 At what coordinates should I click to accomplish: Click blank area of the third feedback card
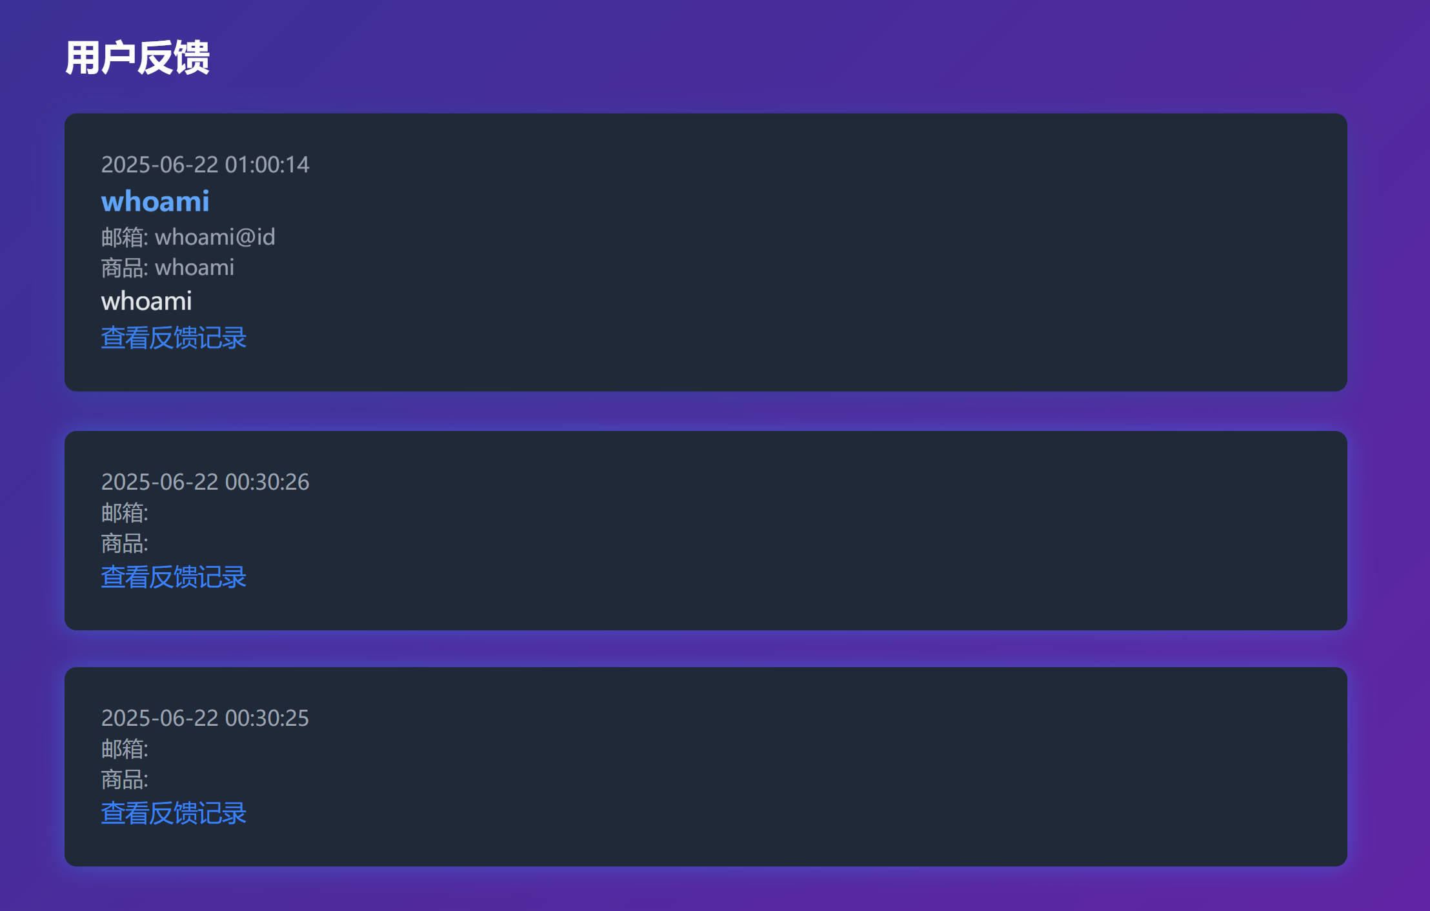839,766
